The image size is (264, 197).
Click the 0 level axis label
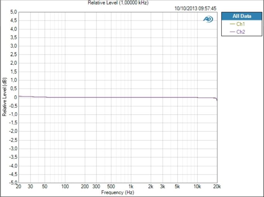[x=16, y=97]
